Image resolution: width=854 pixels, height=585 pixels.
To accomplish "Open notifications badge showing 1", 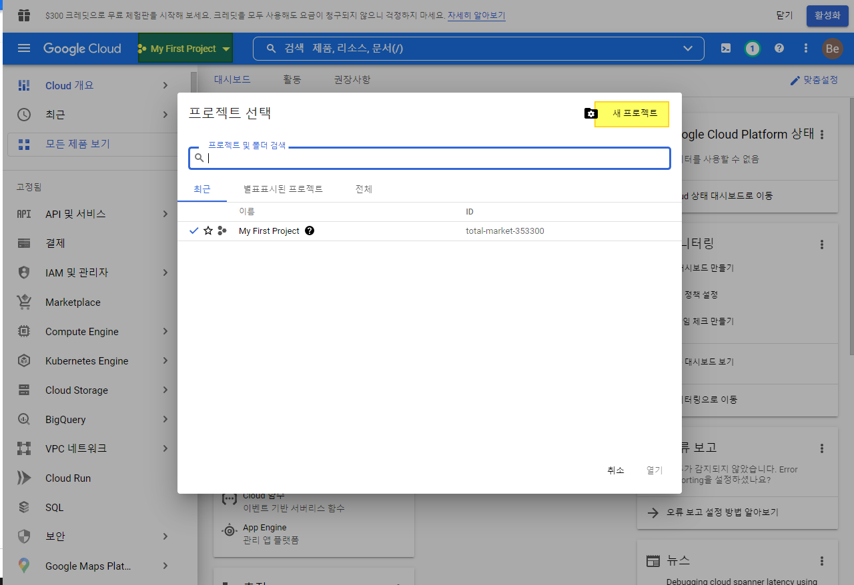I will click(x=753, y=49).
